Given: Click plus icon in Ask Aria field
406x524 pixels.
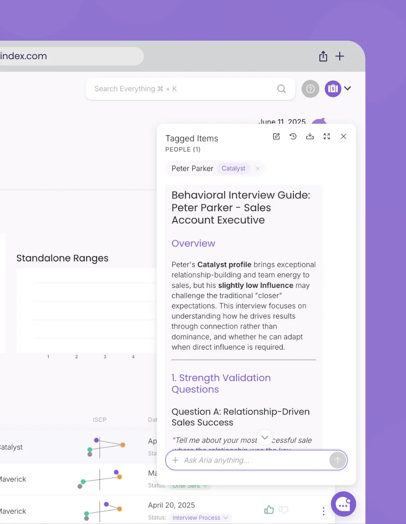Looking at the screenshot, I should tap(175, 460).
